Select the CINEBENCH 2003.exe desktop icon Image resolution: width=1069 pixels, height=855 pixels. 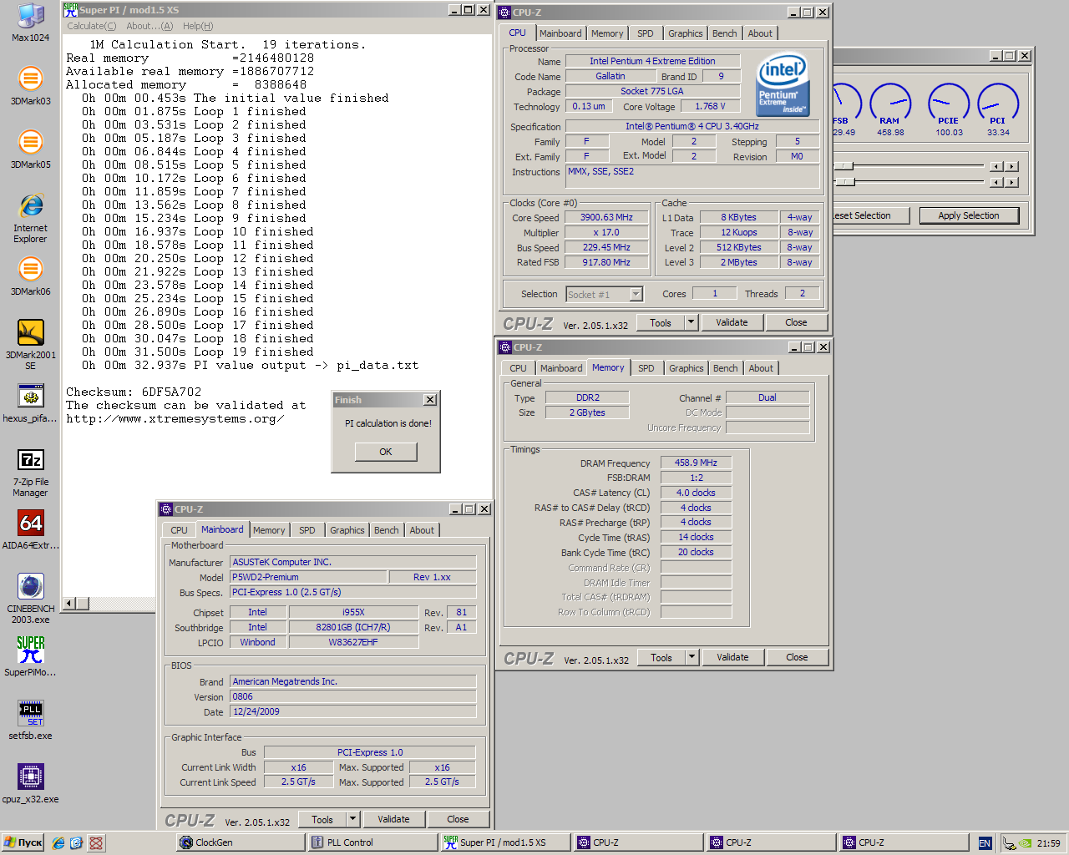tap(31, 599)
